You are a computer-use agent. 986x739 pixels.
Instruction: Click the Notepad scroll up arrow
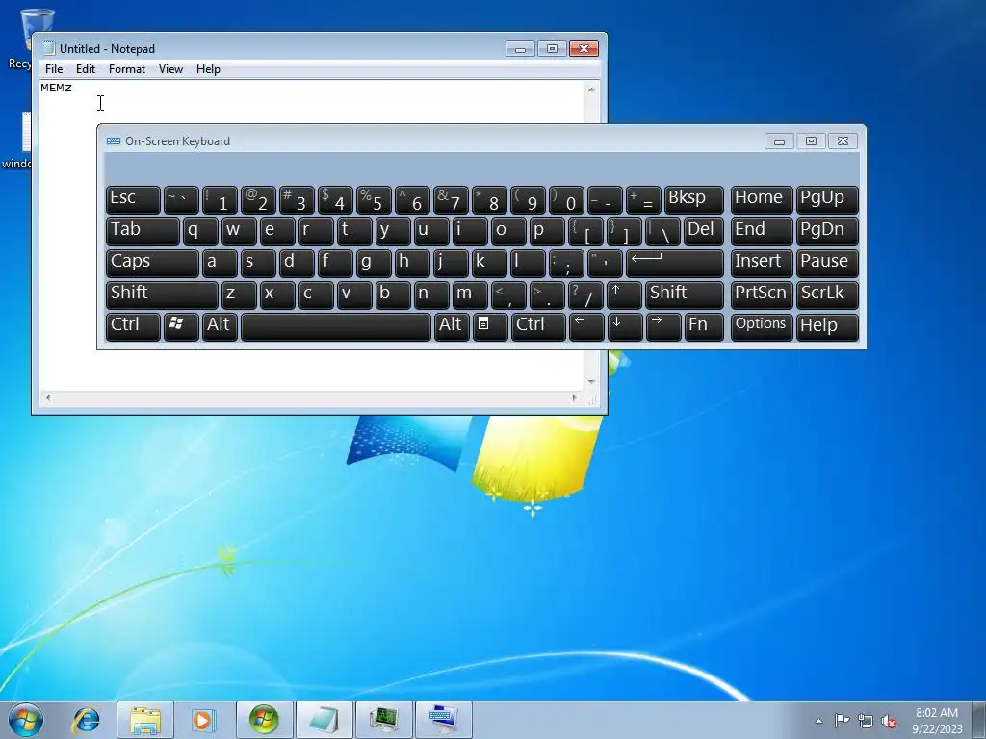591,89
